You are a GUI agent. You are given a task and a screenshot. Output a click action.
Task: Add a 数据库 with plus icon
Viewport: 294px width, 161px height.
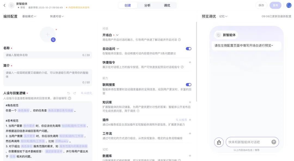[x=190, y=156]
